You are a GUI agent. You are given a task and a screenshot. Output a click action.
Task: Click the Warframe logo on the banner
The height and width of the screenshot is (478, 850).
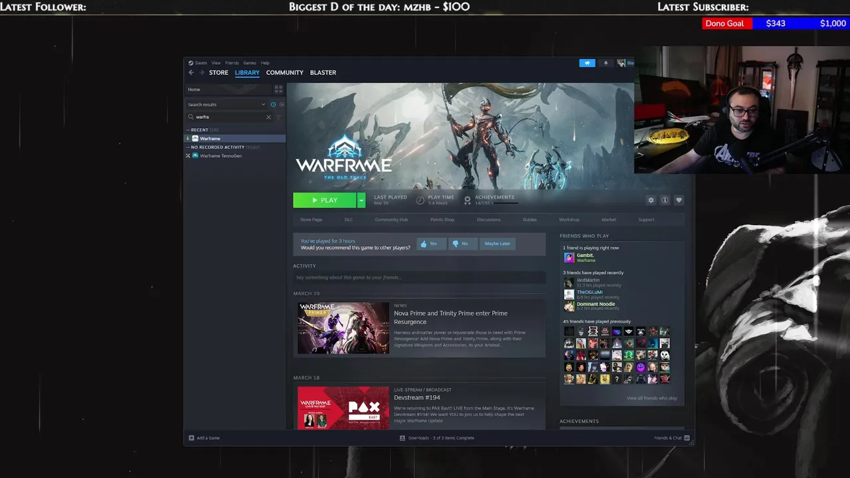point(343,158)
